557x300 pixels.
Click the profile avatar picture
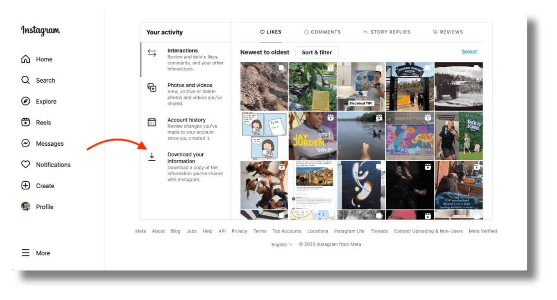tap(25, 207)
